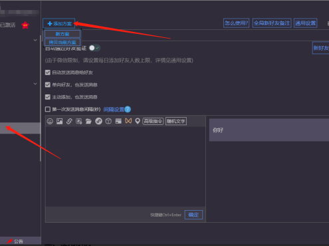
Task: Click the sidebar vertical scrollbar
Action: [x=41, y=98]
